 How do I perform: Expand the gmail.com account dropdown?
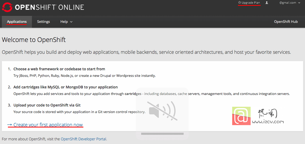click(290, 3)
